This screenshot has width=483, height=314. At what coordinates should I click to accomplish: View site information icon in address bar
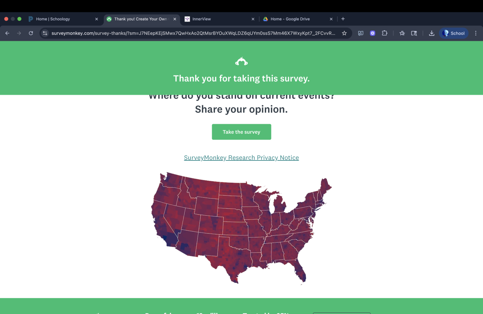click(x=45, y=33)
